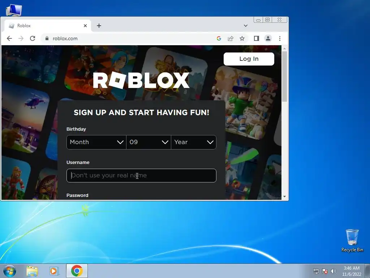370x278 pixels.
Task: Open the birthday day dropdown showing 09
Action: (149, 142)
